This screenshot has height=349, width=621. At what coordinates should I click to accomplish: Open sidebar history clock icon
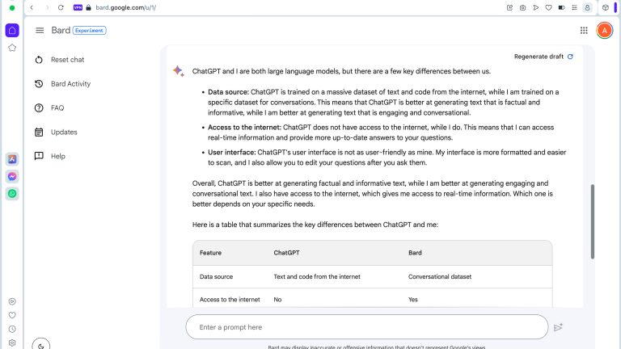point(12,330)
